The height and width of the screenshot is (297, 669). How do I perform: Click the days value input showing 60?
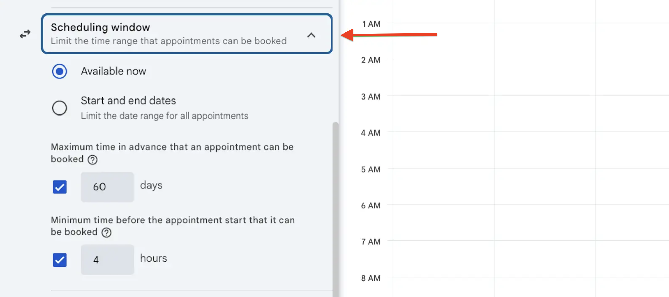pos(107,187)
